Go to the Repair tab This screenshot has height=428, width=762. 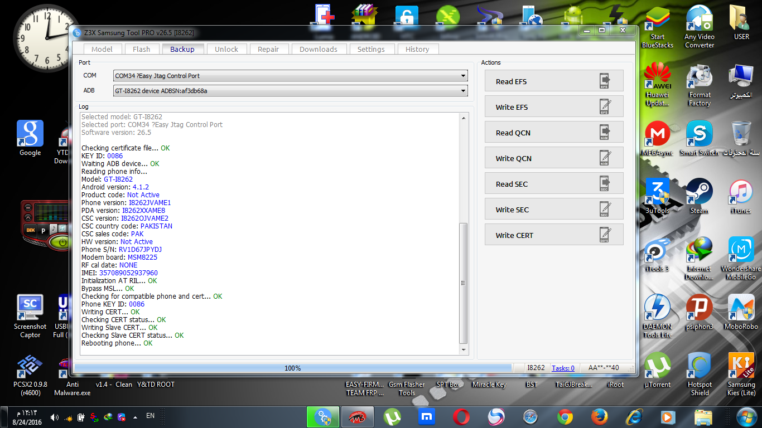tap(268, 49)
